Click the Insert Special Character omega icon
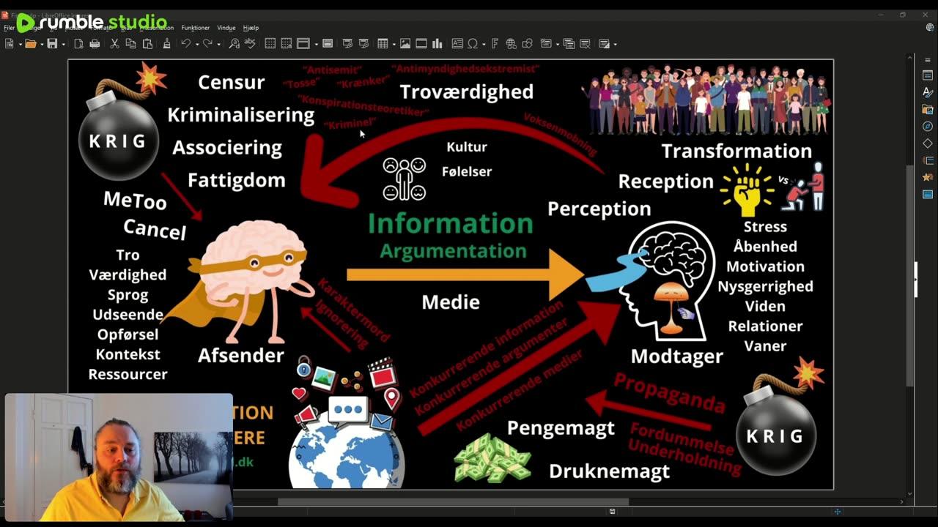Viewport: 938px width, 527px height. click(473, 44)
